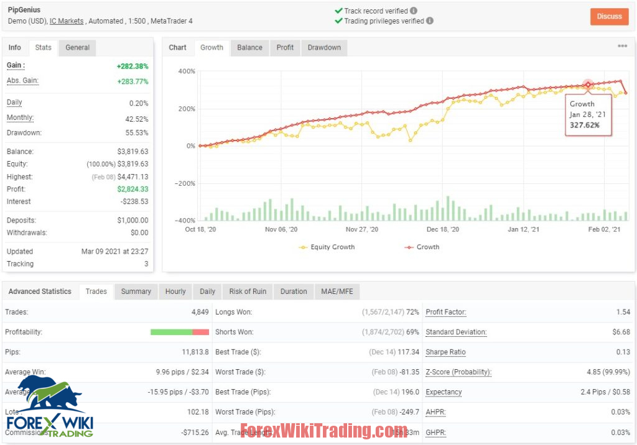Switch to the Hourly tab

[x=175, y=291]
